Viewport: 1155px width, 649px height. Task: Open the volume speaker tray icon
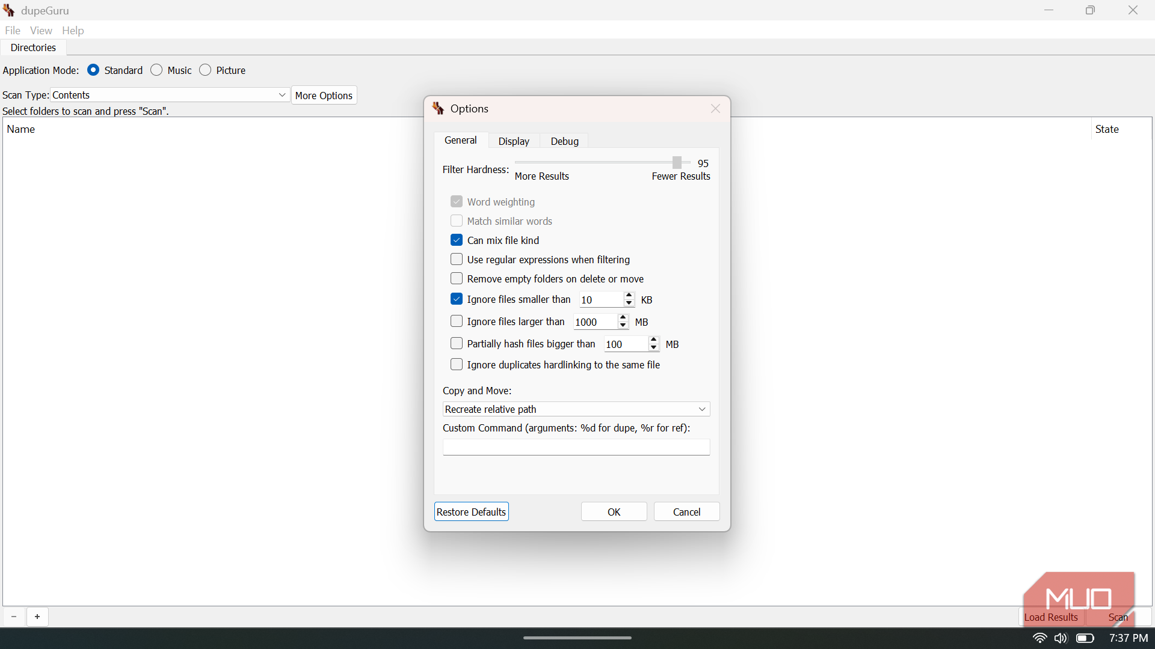point(1061,638)
